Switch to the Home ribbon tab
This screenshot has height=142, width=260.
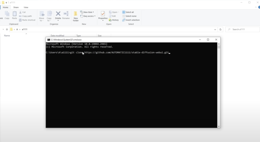coord(6,7)
